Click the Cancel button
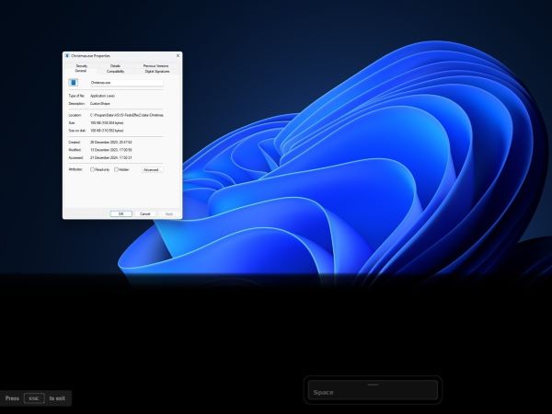The height and width of the screenshot is (414, 552). 145,214
